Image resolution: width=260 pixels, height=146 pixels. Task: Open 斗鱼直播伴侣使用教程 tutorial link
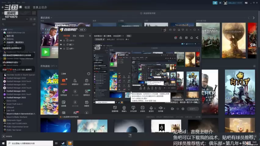[70, 117]
